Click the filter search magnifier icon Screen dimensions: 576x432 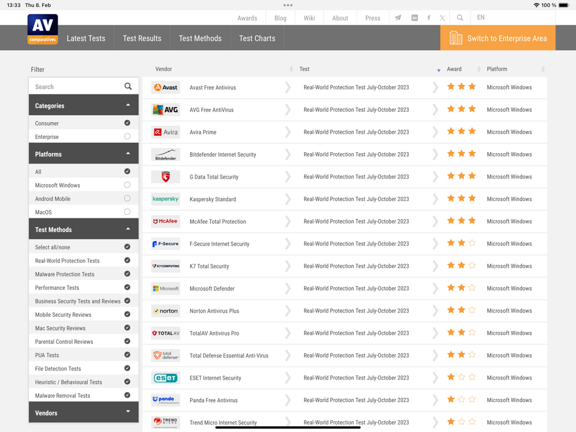(128, 86)
